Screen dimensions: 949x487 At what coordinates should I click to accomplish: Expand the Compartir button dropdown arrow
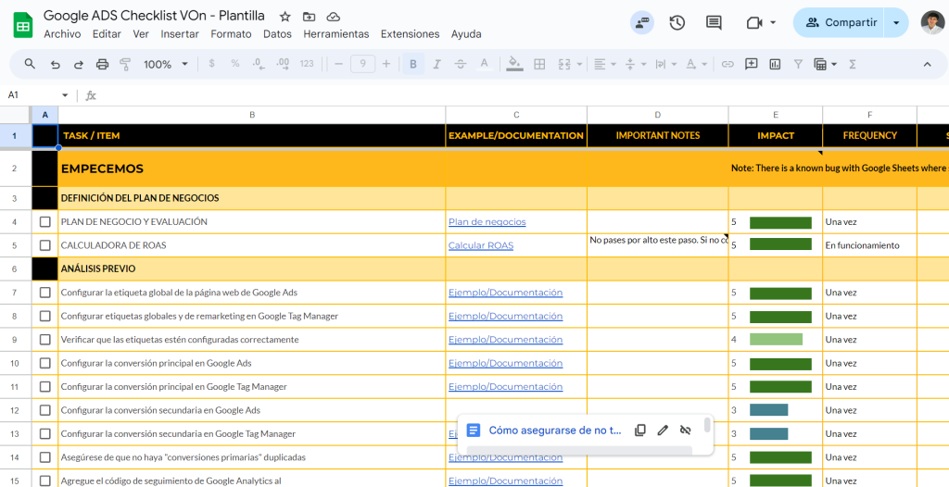coord(896,23)
